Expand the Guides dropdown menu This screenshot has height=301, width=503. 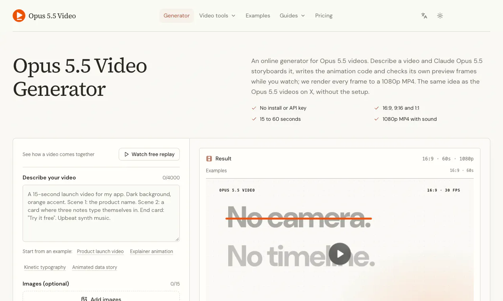tap(292, 16)
